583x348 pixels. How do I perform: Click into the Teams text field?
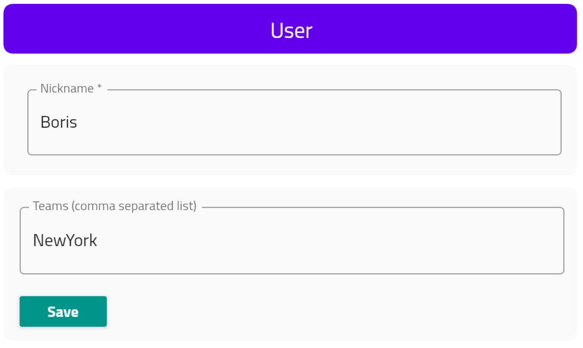pyautogui.click(x=291, y=240)
